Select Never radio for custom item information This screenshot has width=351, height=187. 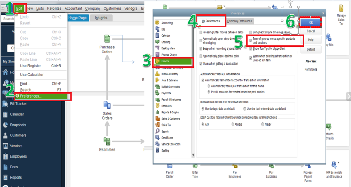(262, 124)
